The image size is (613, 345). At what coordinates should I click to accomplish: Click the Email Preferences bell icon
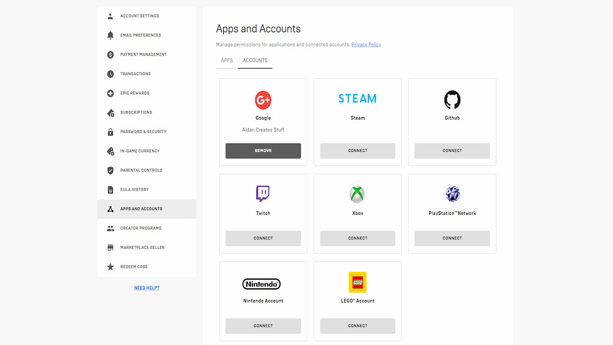coord(110,35)
